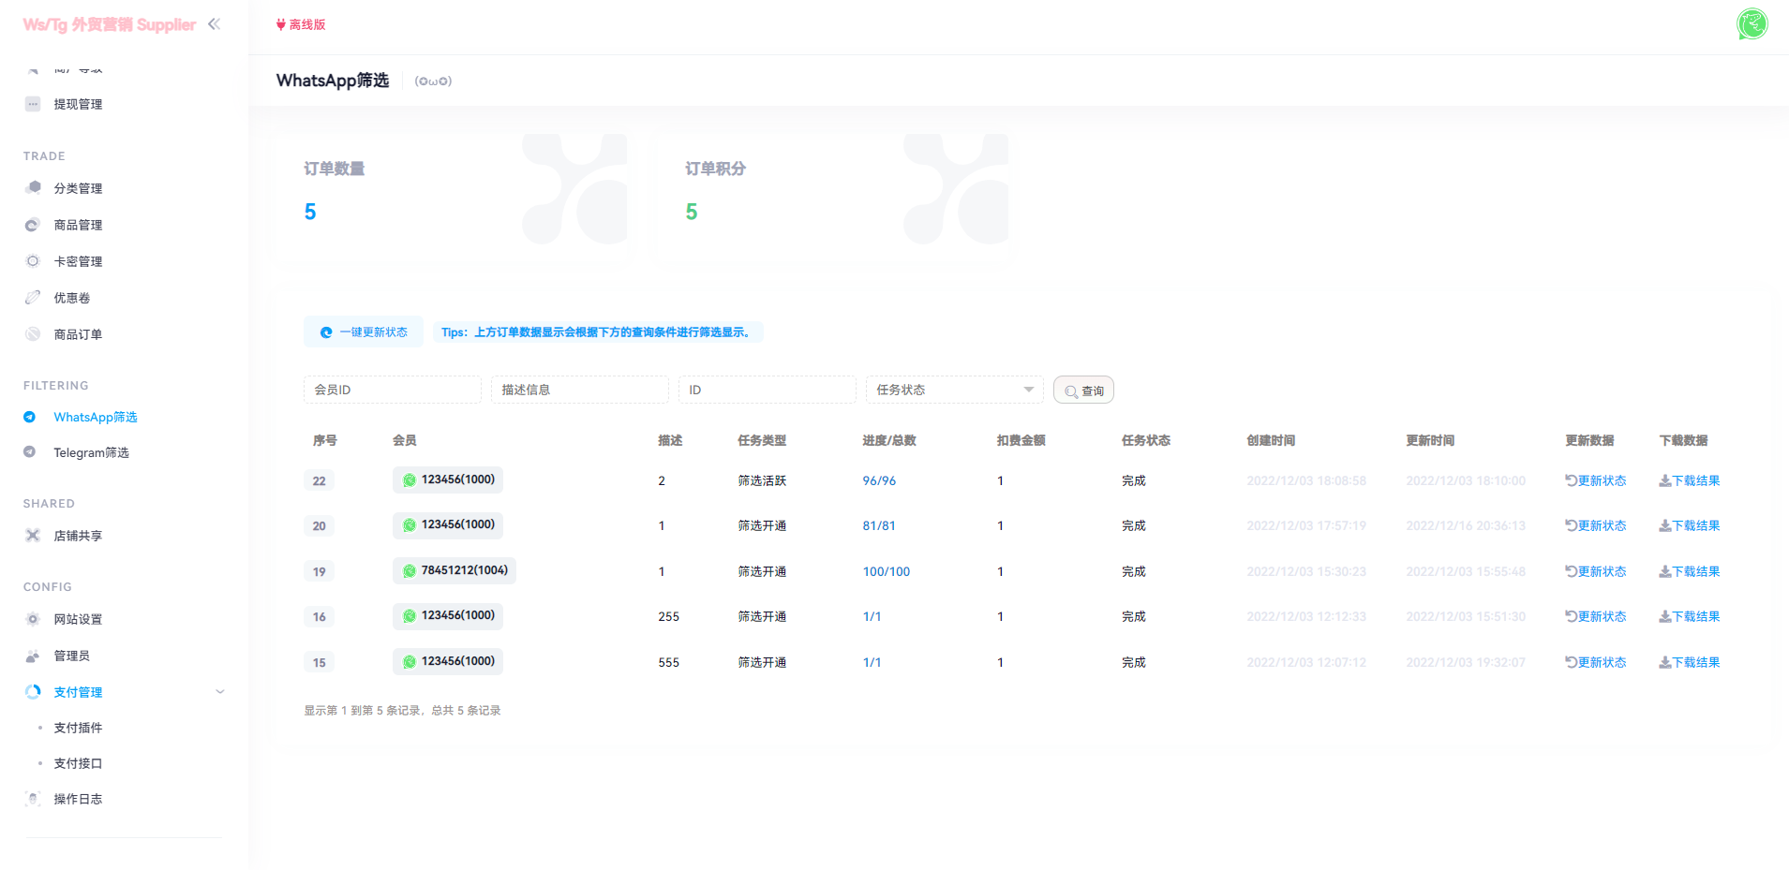
Task: Click member tag 78451212(1004)
Action: [455, 570]
